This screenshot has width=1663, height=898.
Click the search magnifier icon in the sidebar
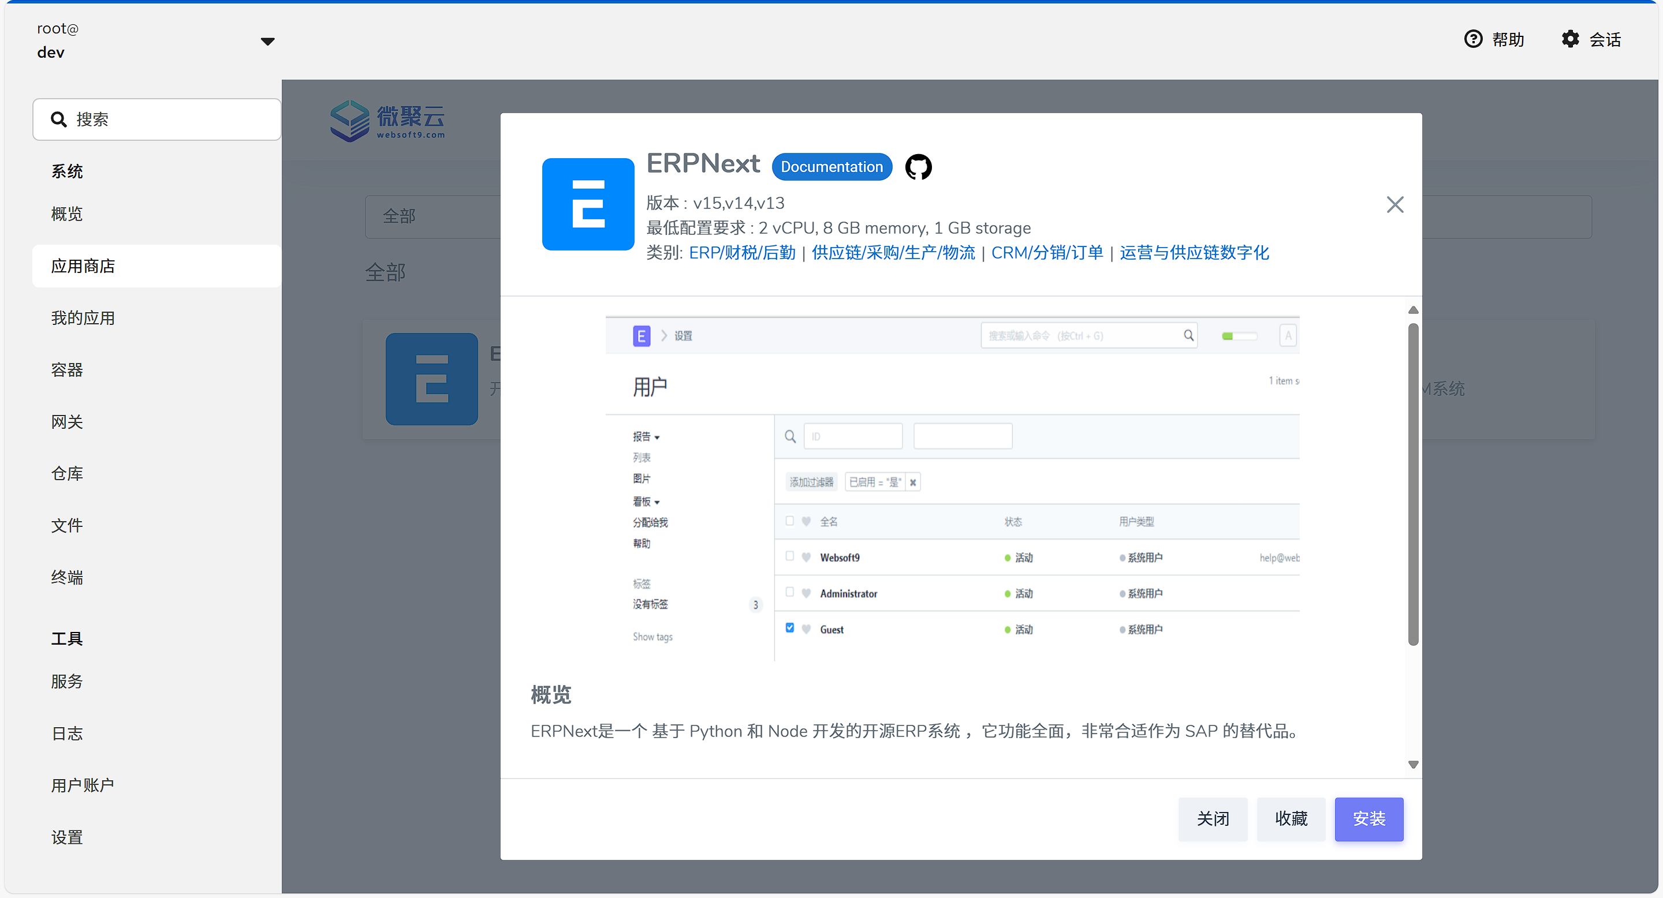coord(59,119)
